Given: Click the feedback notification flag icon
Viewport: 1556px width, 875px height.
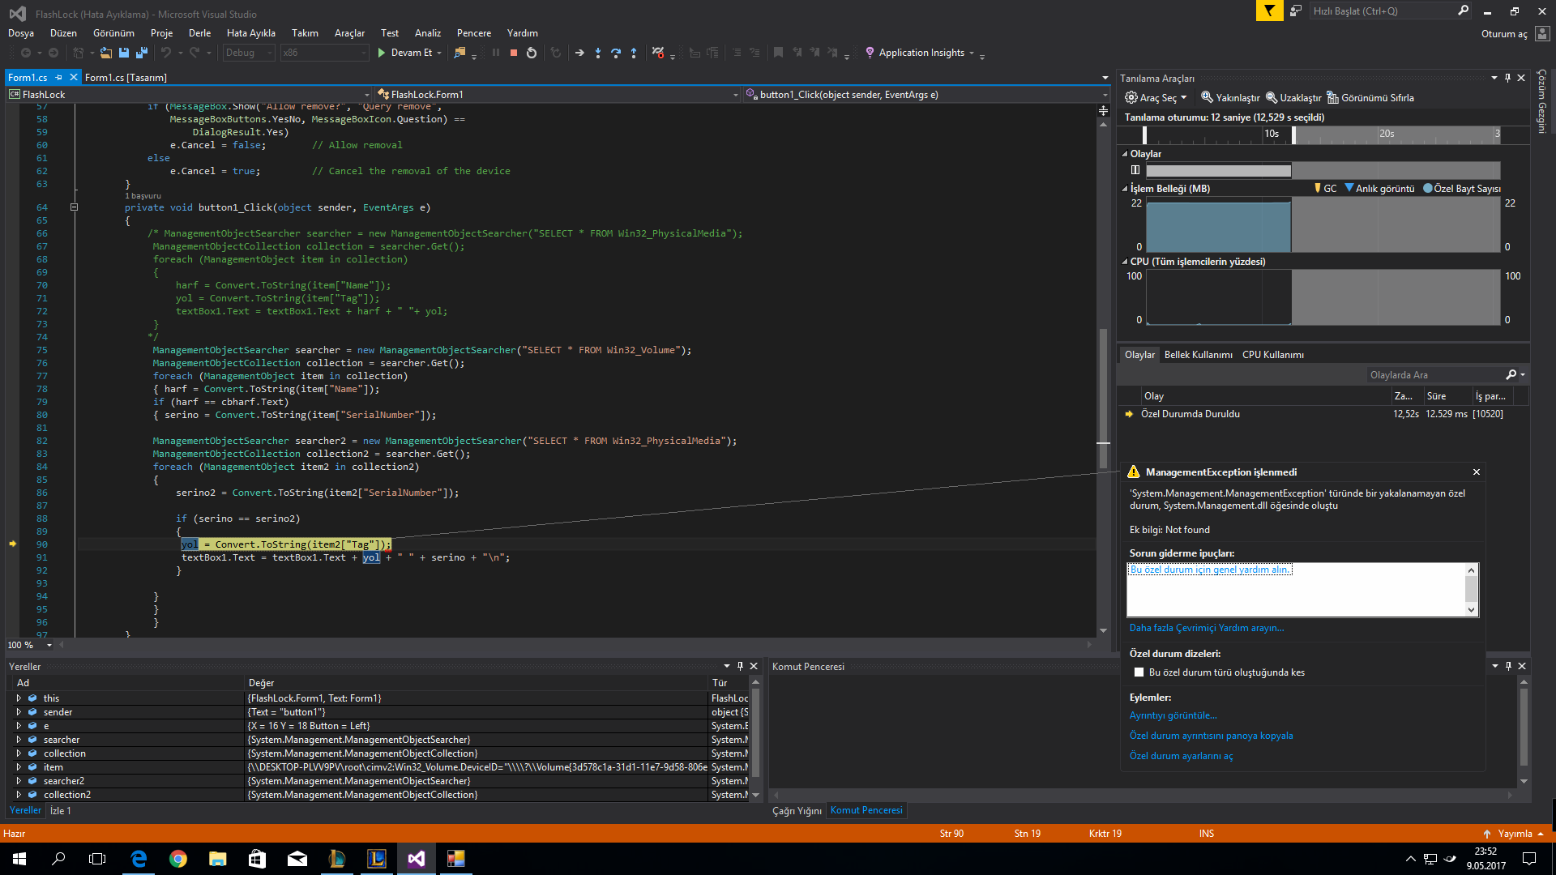Looking at the screenshot, I should point(1269,11).
